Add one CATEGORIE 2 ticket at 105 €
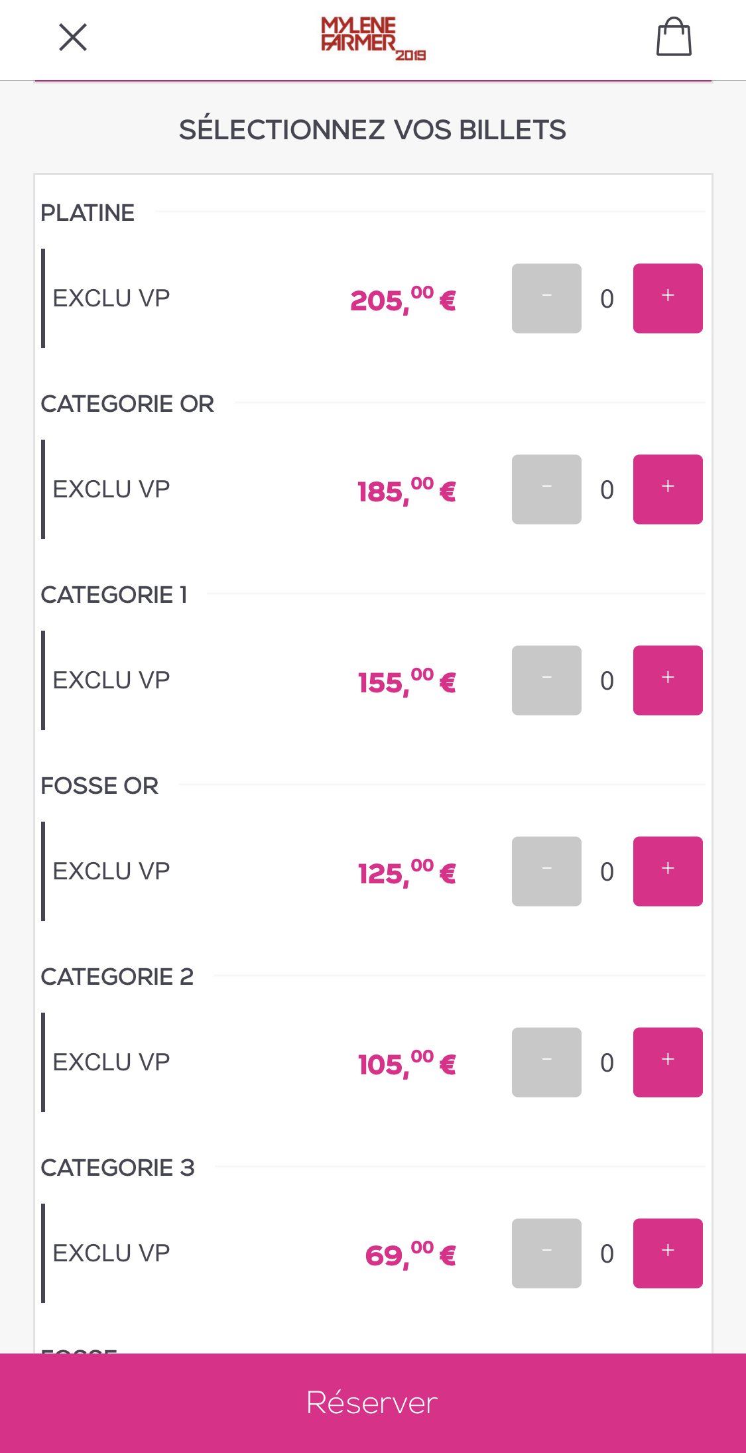Viewport: 746px width, 1453px height. click(x=667, y=1062)
